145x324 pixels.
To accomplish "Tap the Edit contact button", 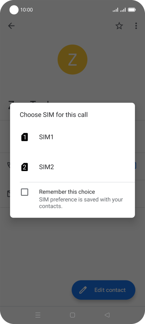I will point(103,290).
